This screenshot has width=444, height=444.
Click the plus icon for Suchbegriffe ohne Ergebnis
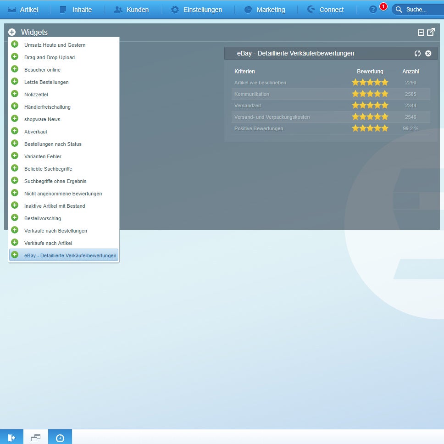15,181
